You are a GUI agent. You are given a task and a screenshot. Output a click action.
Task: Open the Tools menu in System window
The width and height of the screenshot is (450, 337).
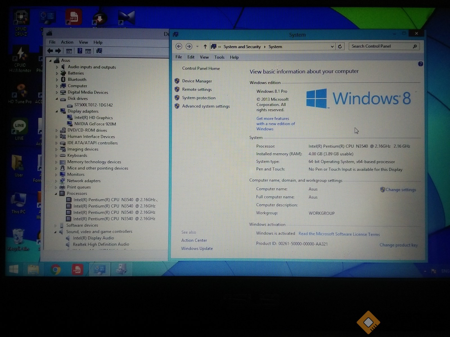coord(219,57)
